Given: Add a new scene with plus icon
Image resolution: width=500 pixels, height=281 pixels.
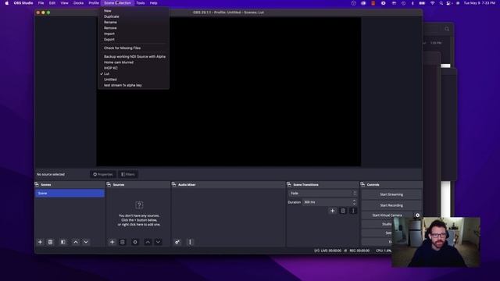Looking at the screenshot, I should click(40, 242).
